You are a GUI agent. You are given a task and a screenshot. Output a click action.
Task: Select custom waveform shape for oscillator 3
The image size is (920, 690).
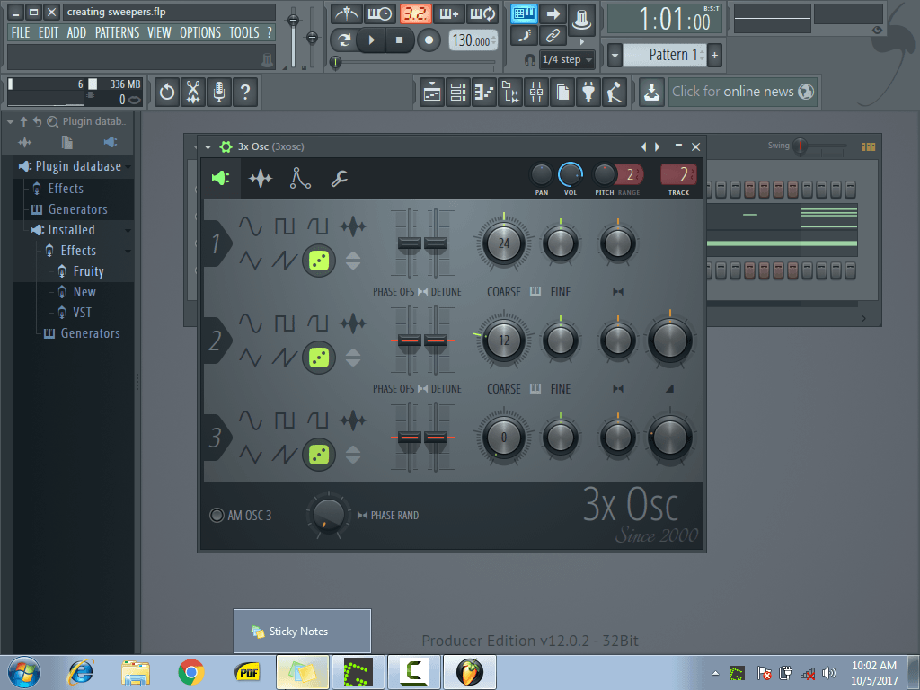(352, 420)
